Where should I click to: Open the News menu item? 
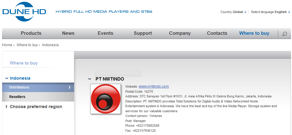68,33
